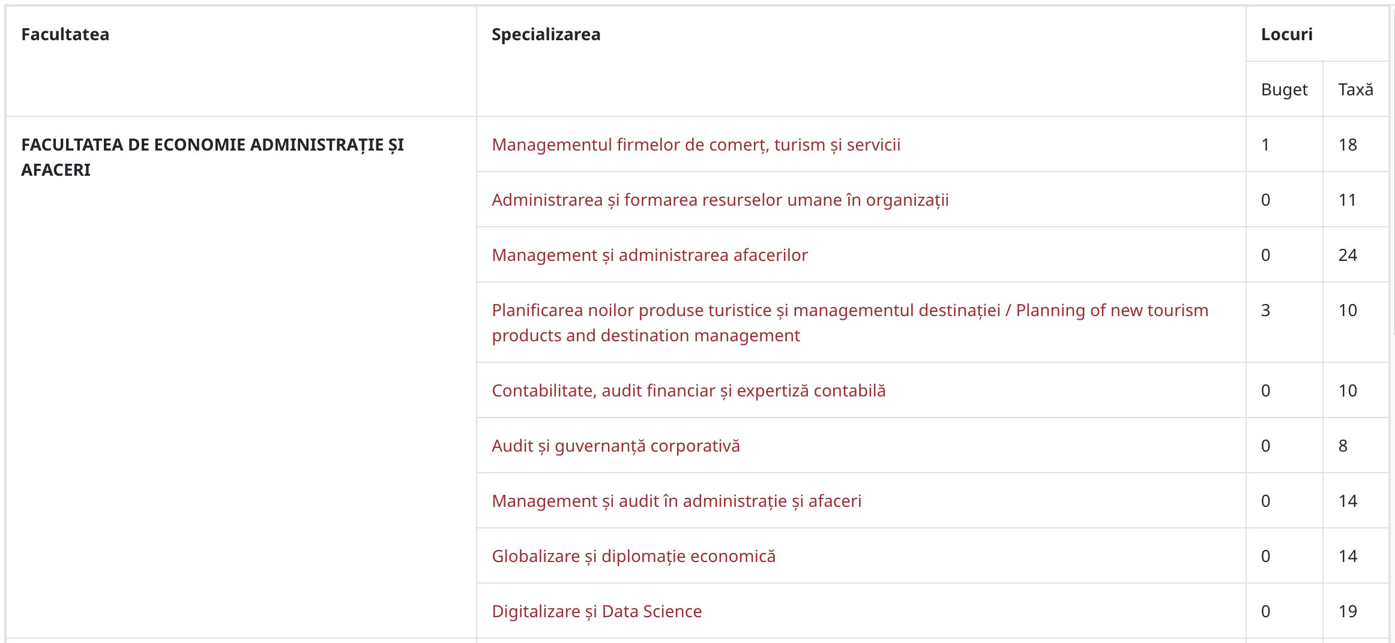This screenshot has height=643, width=1395.
Task: Click the Facultatea column header
Action: pyautogui.click(x=65, y=34)
